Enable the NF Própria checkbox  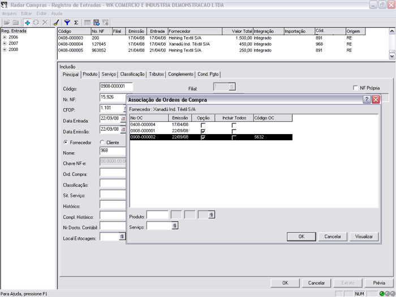355,88
